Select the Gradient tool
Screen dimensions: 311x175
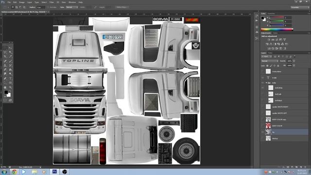[10, 70]
